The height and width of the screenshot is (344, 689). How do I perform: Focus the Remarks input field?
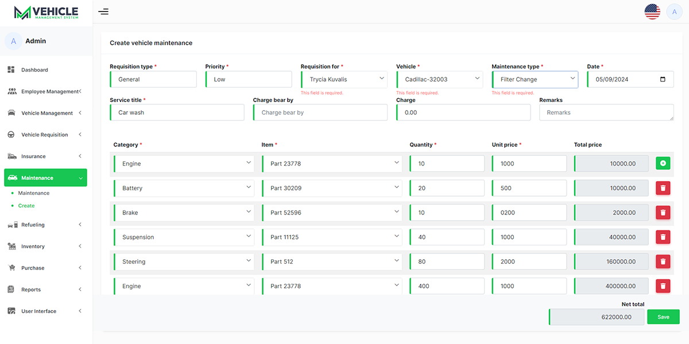pyautogui.click(x=606, y=112)
